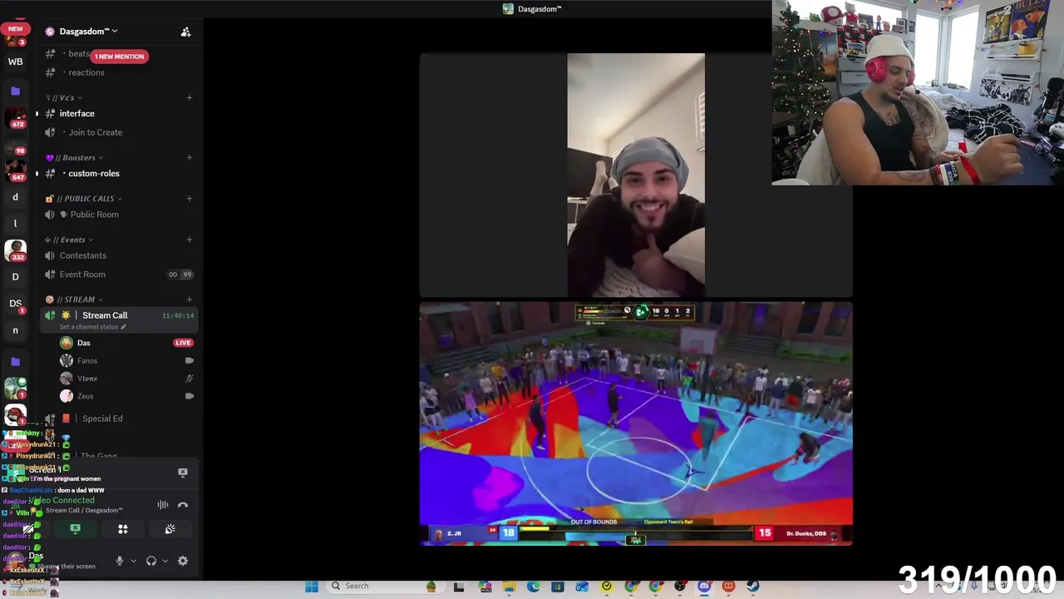
Task: Stop screen sharing with green monitor button
Action: 75,529
